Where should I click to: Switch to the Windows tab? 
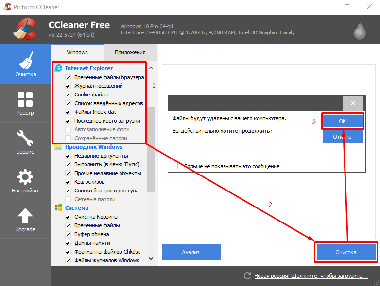77,52
